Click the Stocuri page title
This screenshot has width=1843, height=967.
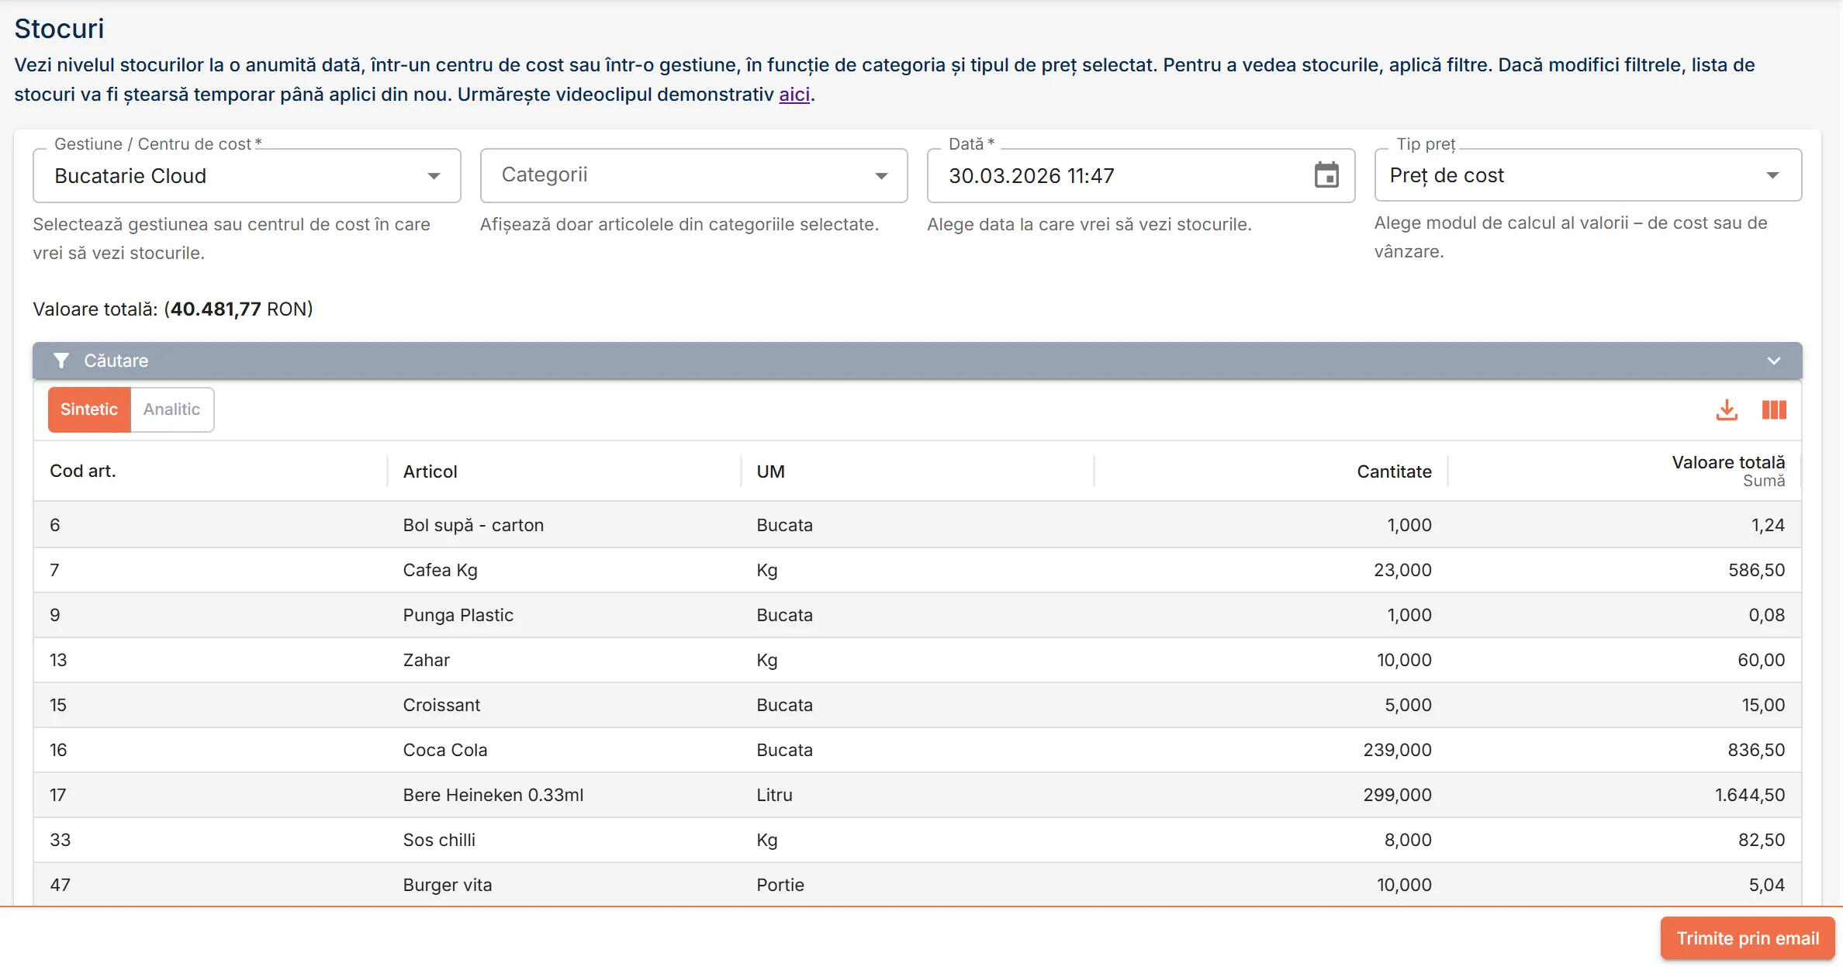pyautogui.click(x=59, y=29)
